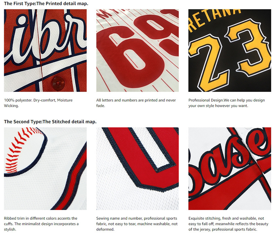Click the 'All letters and numbers are printed' caption
The height and width of the screenshot is (236, 274).
coord(136,103)
